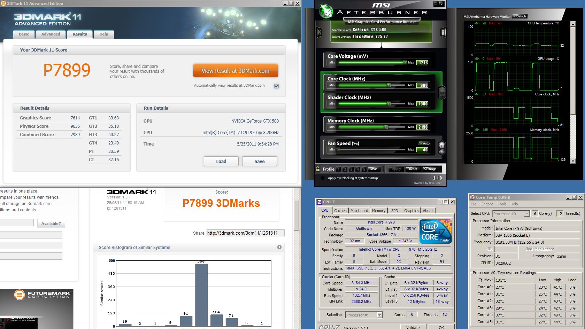585x329 pixels.
Task: Open the Memory tab in CPU-Z
Action: pyautogui.click(x=379, y=211)
